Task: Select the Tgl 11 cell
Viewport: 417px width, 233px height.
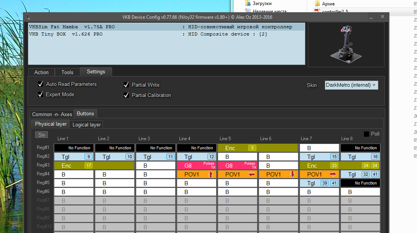Action: 156,157
